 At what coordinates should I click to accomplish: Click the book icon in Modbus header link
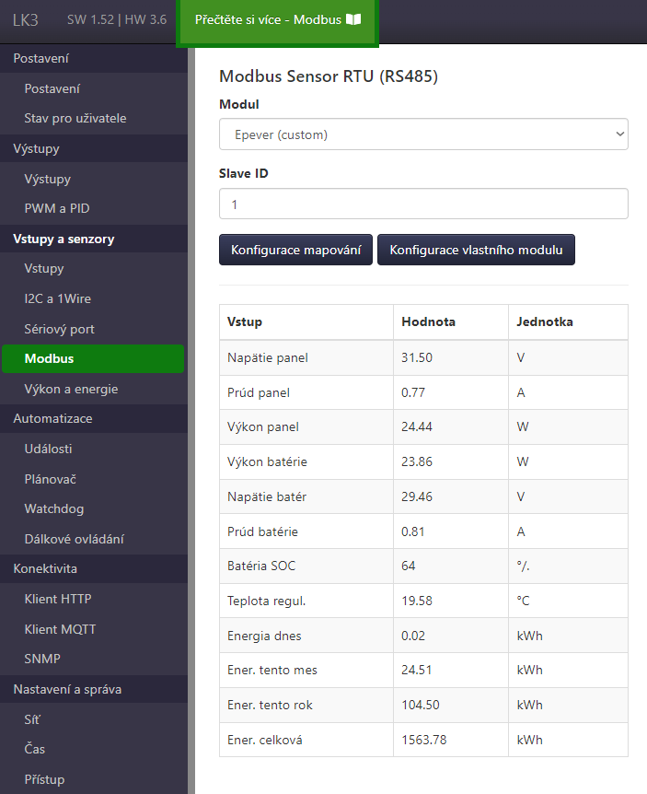(354, 19)
